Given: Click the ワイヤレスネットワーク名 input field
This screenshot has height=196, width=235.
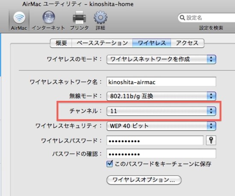Looking at the screenshot, I should coord(161,82).
